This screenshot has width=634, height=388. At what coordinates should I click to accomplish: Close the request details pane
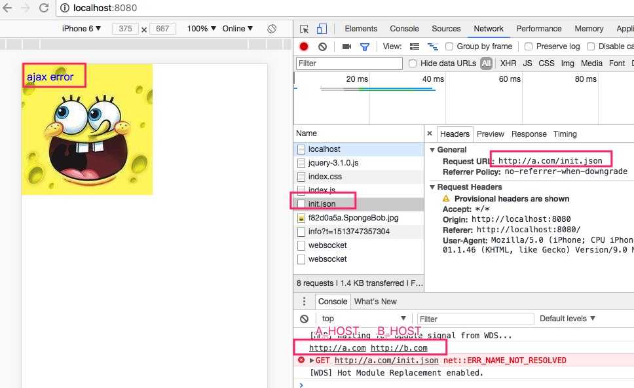[x=430, y=133]
